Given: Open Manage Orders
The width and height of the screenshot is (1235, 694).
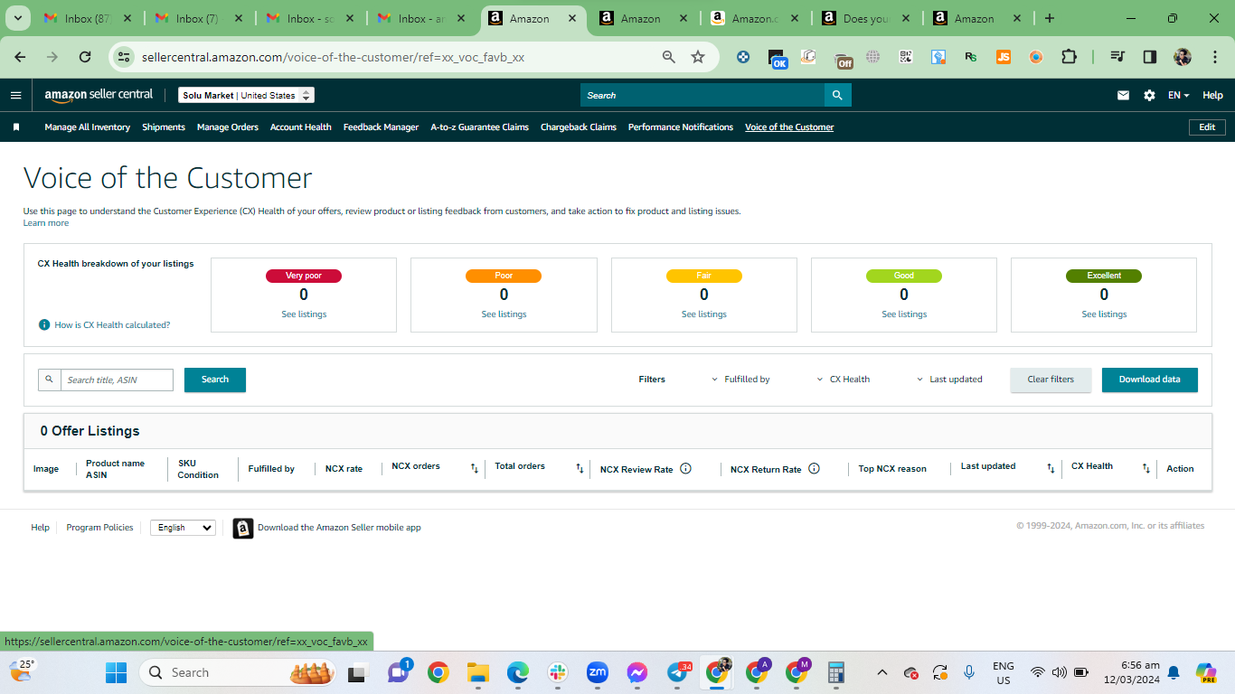Looking at the screenshot, I should coord(228,127).
